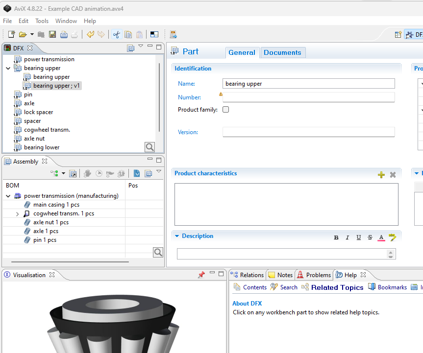Click into the Number input field
Viewport: 423px width, 353px height.
[308, 97]
